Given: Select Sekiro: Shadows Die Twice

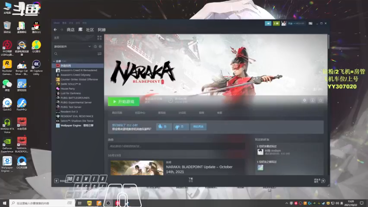Looking at the screenshot, I should point(78,121).
